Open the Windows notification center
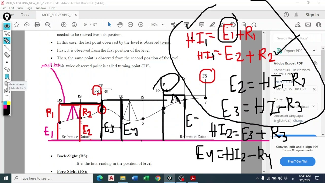 pyautogui.click(x=317, y=178)
